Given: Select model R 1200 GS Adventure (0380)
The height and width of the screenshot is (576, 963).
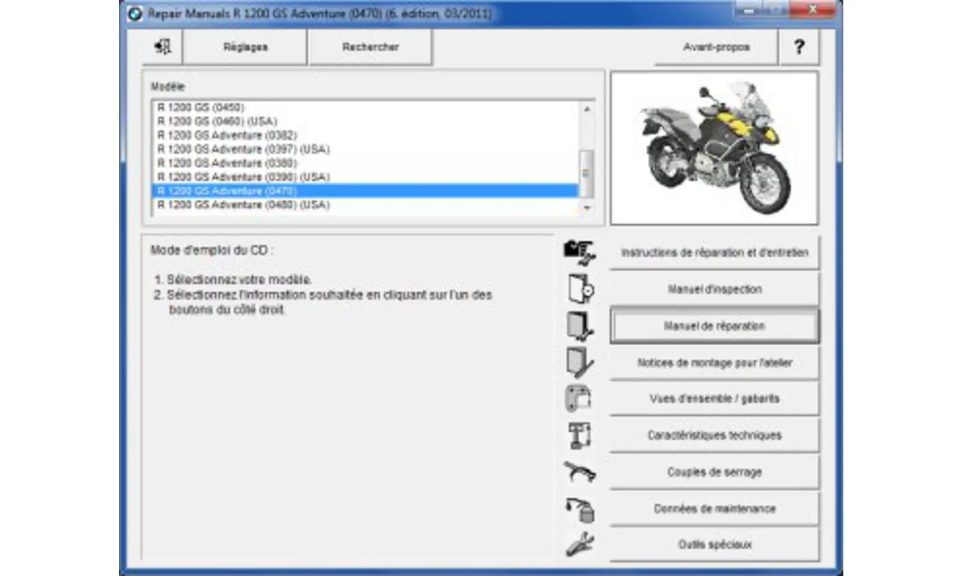Looking at the screenshot, I should point(365,163).
